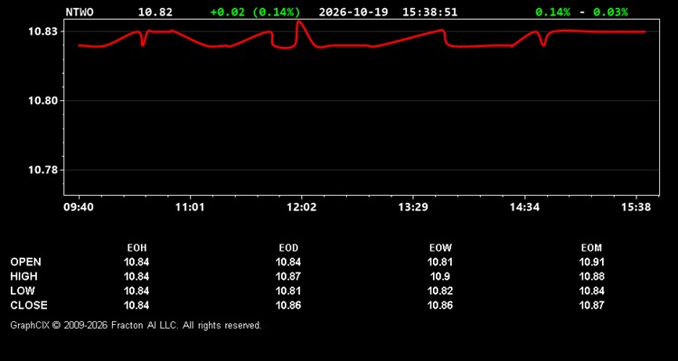Select the EOW LOW value 10.82

click(x=440, y=291)
